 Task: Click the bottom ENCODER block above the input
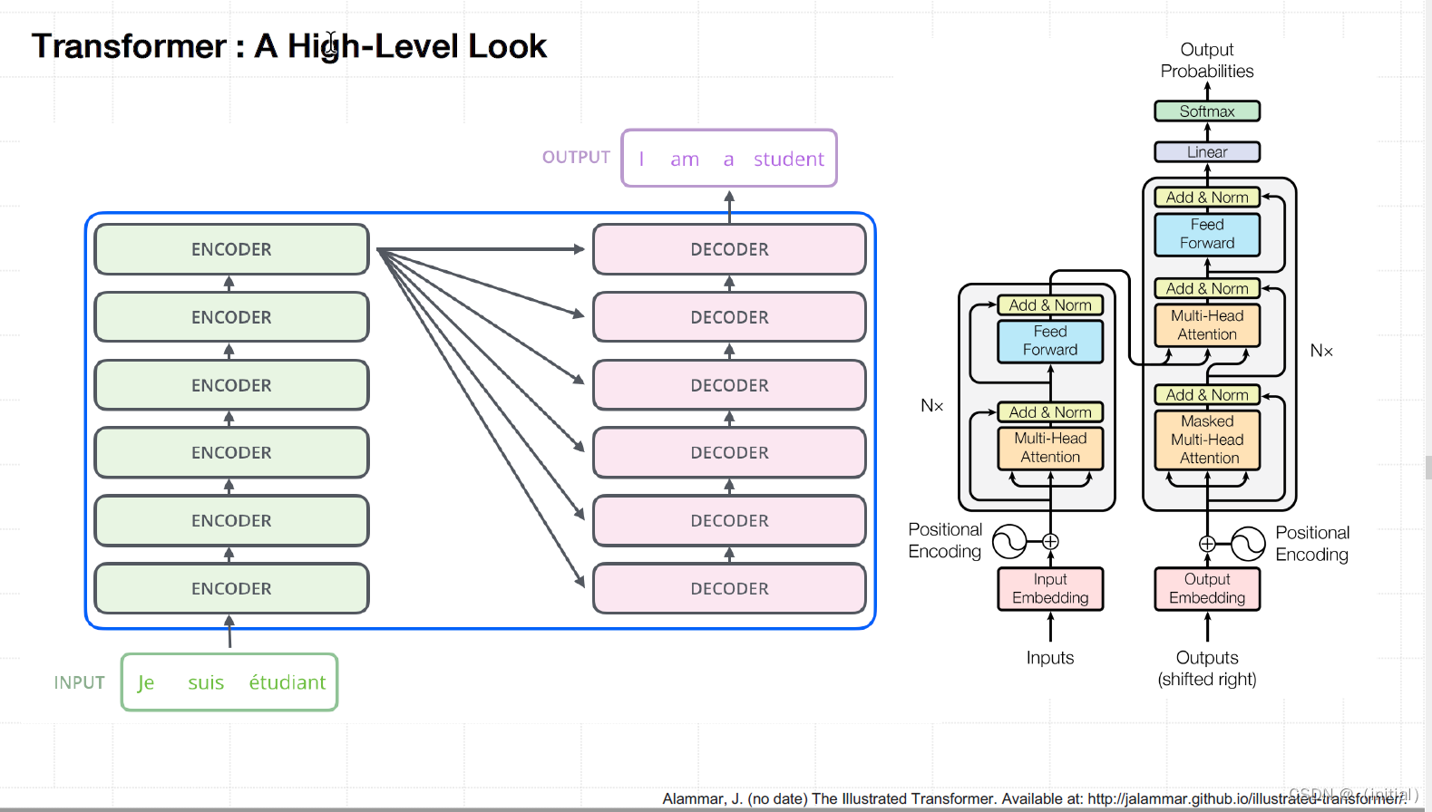click(231, 588)
